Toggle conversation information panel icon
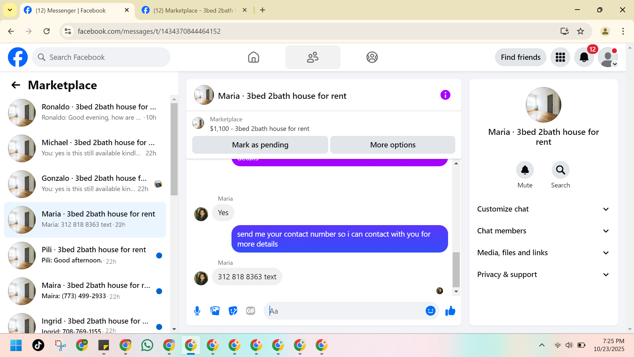634x357 pixels. click(x=445, y=95)
